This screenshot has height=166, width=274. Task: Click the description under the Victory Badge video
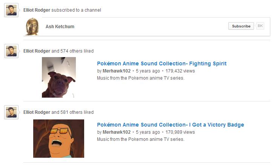click(x=140, y=139)
